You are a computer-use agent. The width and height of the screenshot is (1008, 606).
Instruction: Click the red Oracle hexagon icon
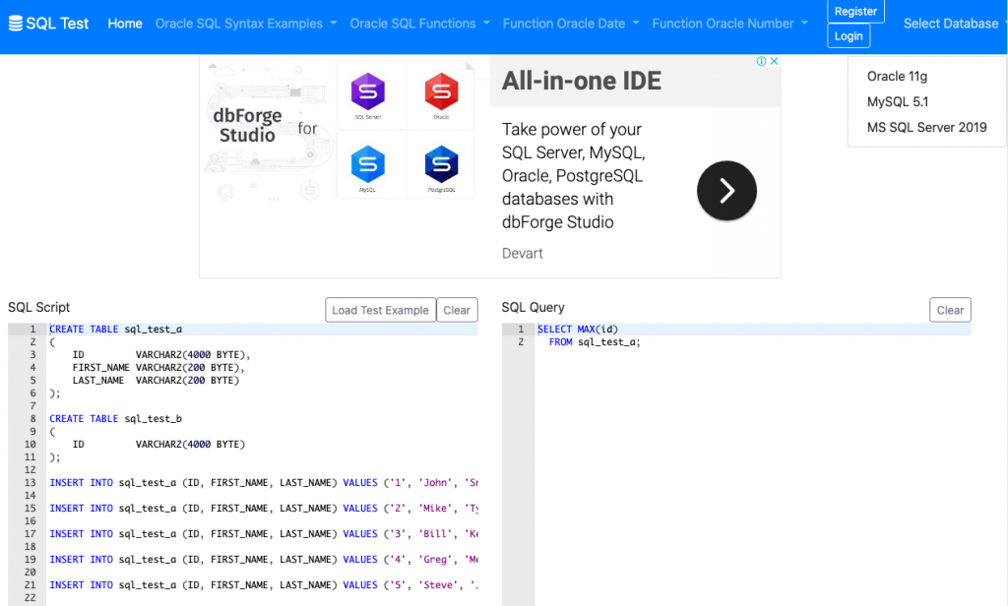[441, 92]
